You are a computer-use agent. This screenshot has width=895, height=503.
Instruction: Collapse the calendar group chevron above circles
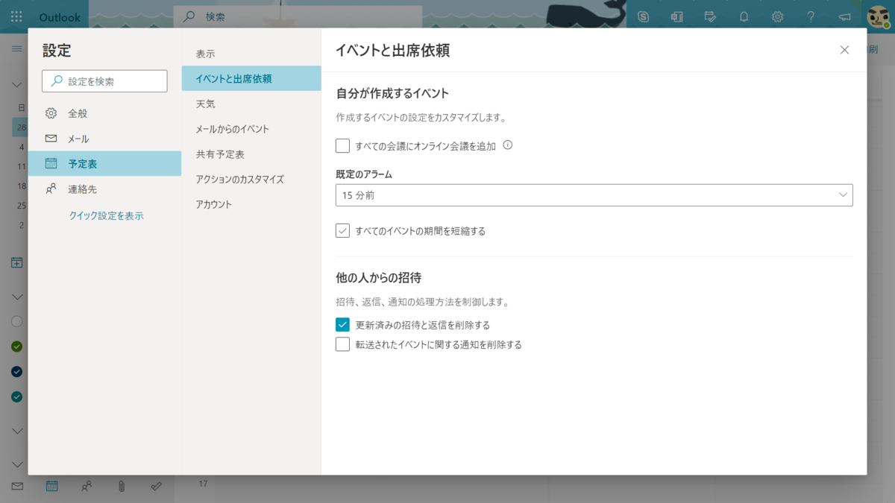coord(16,297)
